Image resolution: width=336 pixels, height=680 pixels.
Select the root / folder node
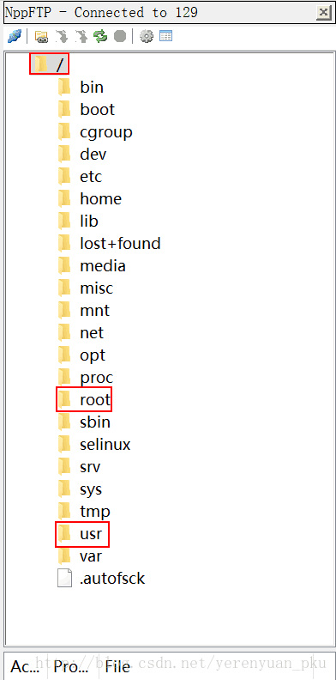pyautogui.click(x=50, y=64)
